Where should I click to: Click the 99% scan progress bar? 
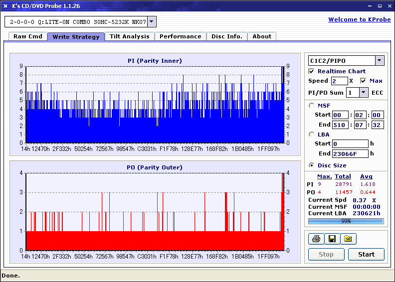pyautogui.click(x=346, y=221)
